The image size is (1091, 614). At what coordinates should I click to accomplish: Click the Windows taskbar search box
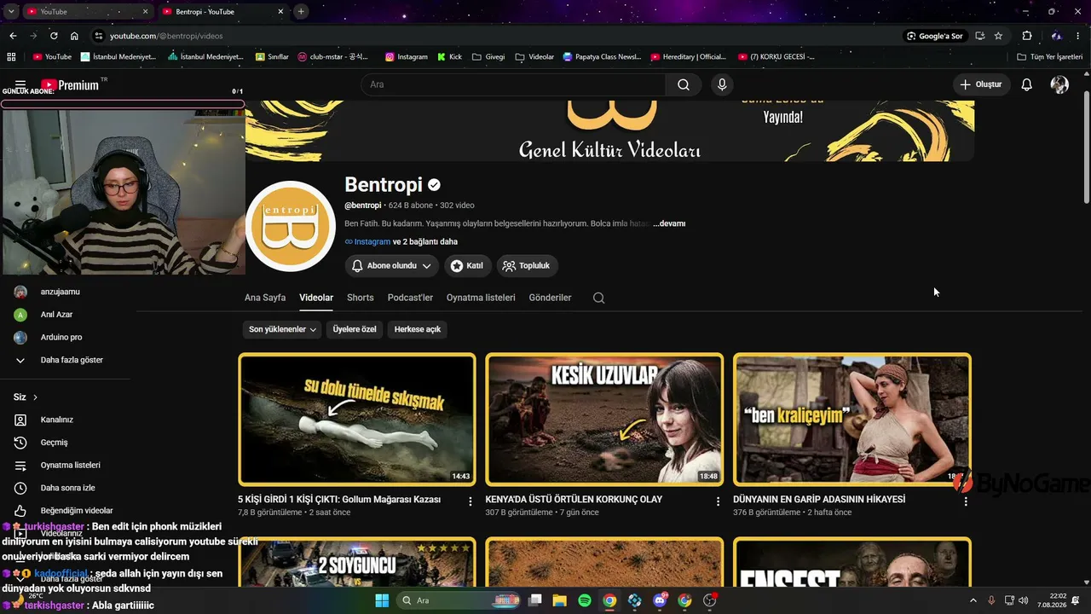(x=457, y=600)
